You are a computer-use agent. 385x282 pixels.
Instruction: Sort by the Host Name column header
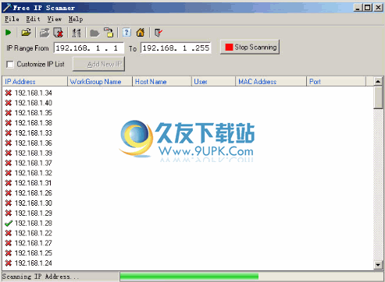point(162,82)
